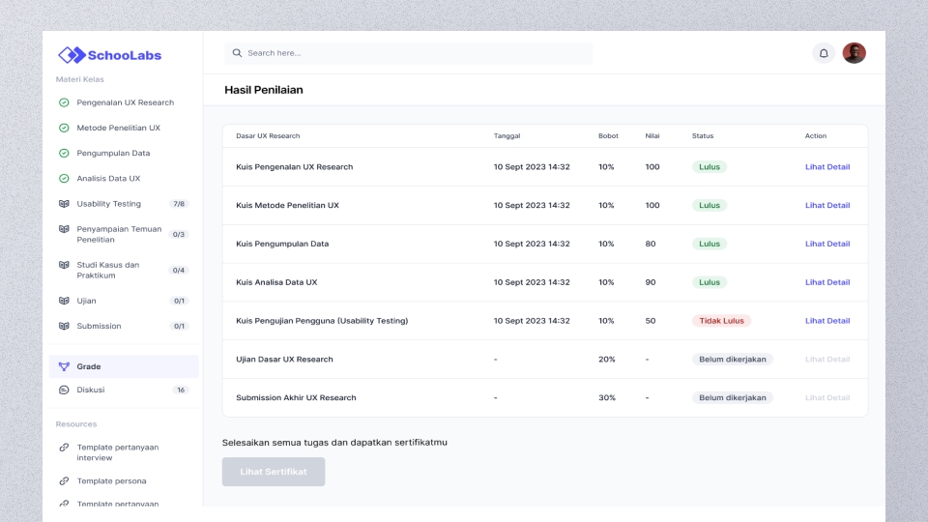Image resolution: width=928 pixels, height=522 pixels.
Task: Click the Nilai column header
Action: tap(652, 136)
